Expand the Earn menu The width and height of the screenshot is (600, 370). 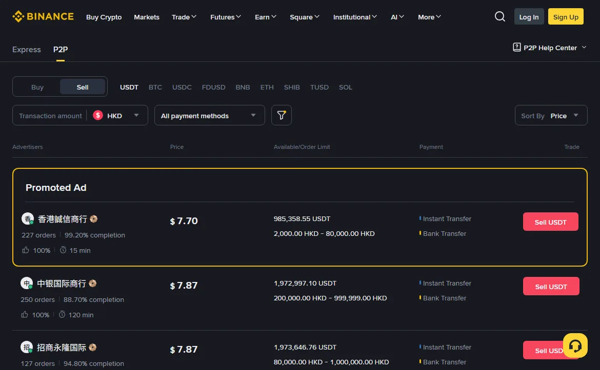click(266, 17)
